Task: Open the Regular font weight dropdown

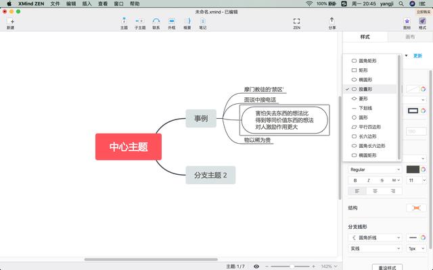Action: click(x=375, y=169)
